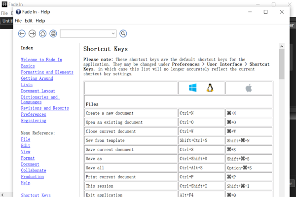This screenshot has width=296, height=197.
Task: Open the Welcome to Fade In link
Action: tap(41, 60)
